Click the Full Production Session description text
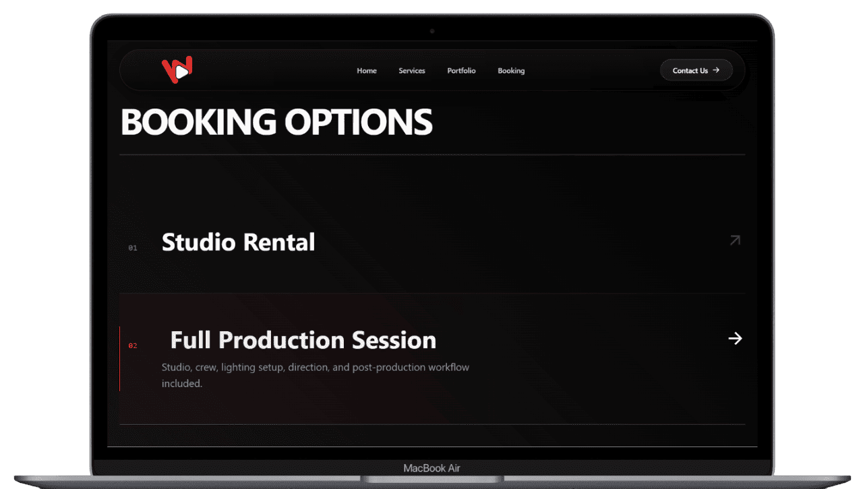Screen dimensions: 863x489 pyautogui.click(x=315, y=368)
